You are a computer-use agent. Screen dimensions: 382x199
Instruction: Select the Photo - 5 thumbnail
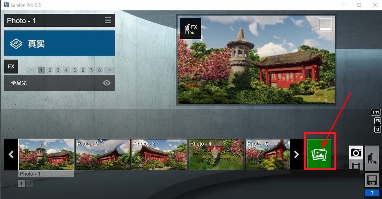[268, 154]
